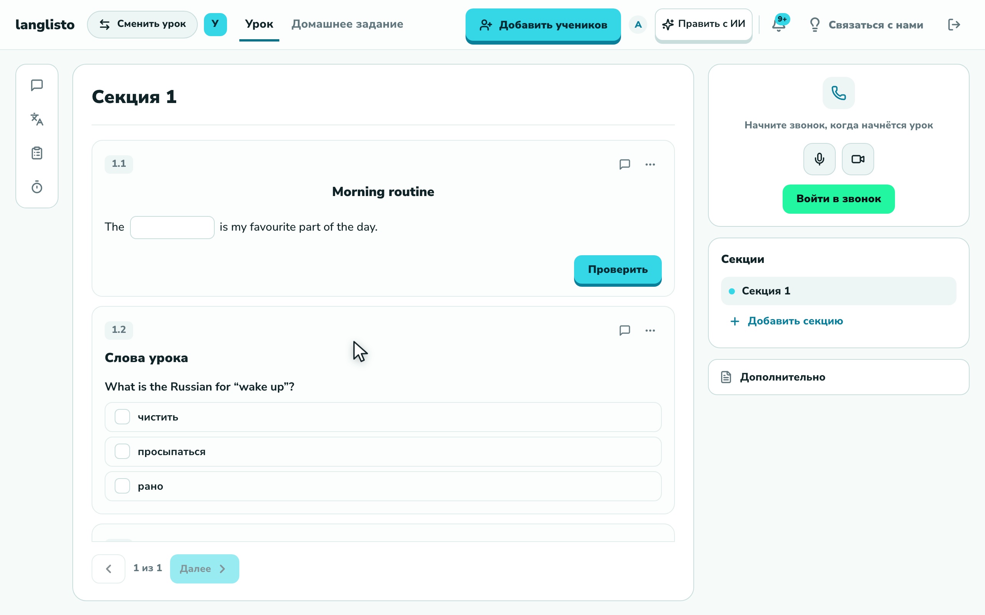Open comment for exercise 1.2

tap(625, 330)
